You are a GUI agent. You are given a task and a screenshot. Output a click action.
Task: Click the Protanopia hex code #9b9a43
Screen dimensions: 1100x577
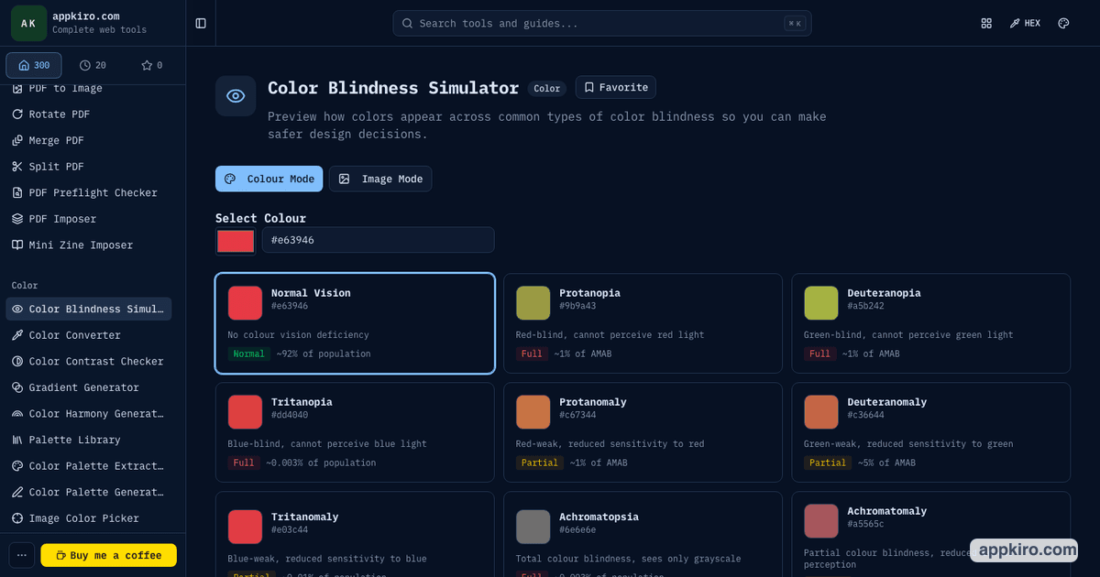577,306
